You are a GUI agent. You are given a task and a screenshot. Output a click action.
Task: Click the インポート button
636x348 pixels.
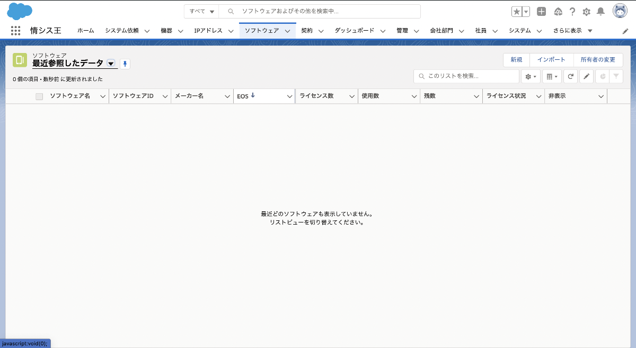click(551, 60)
